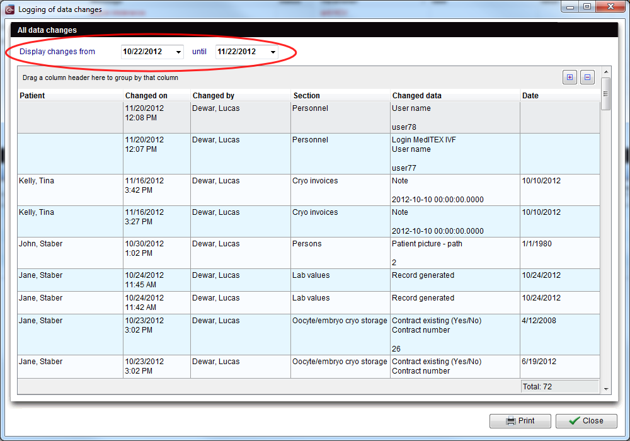The height and width of the screenshot is (441, 630).
Task: Click the Total: 72 footer cell
Action: [x=559, y=387]
